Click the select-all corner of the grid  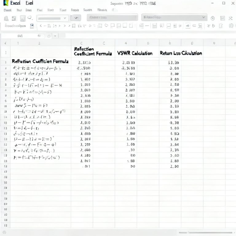pyautogui.click(x=6, y=43)
